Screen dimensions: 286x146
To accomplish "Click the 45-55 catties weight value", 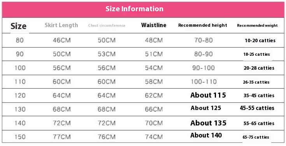I will coord(257,108).
